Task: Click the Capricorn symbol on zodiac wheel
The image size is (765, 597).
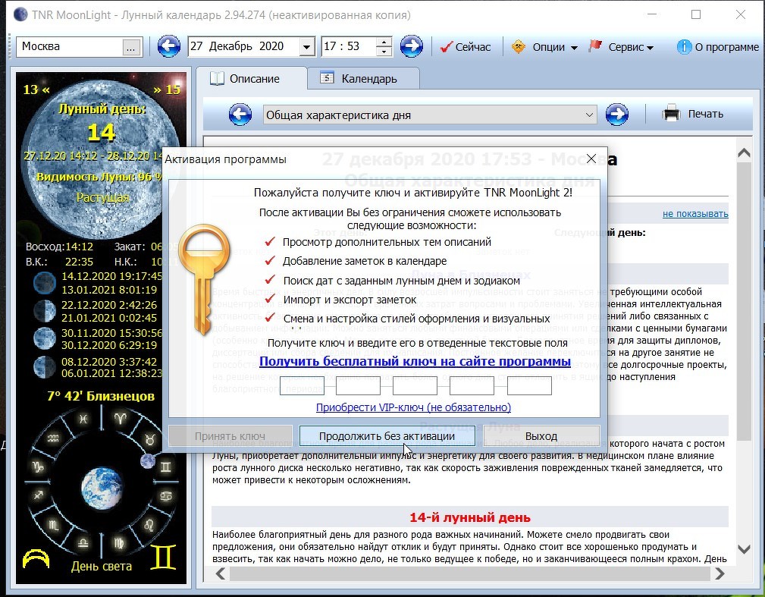Action: point(38,467)
